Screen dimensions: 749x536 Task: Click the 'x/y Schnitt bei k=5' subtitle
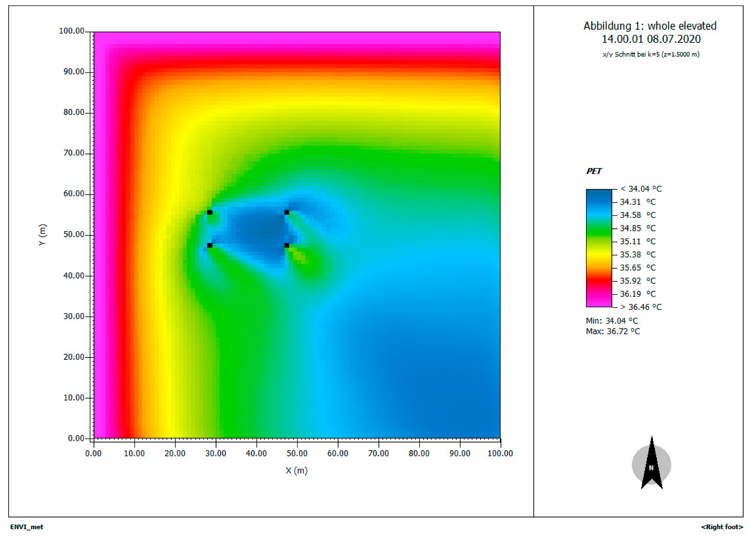[x=651, y=55]
